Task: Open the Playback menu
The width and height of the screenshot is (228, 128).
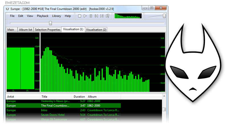Action: point(42,16)
